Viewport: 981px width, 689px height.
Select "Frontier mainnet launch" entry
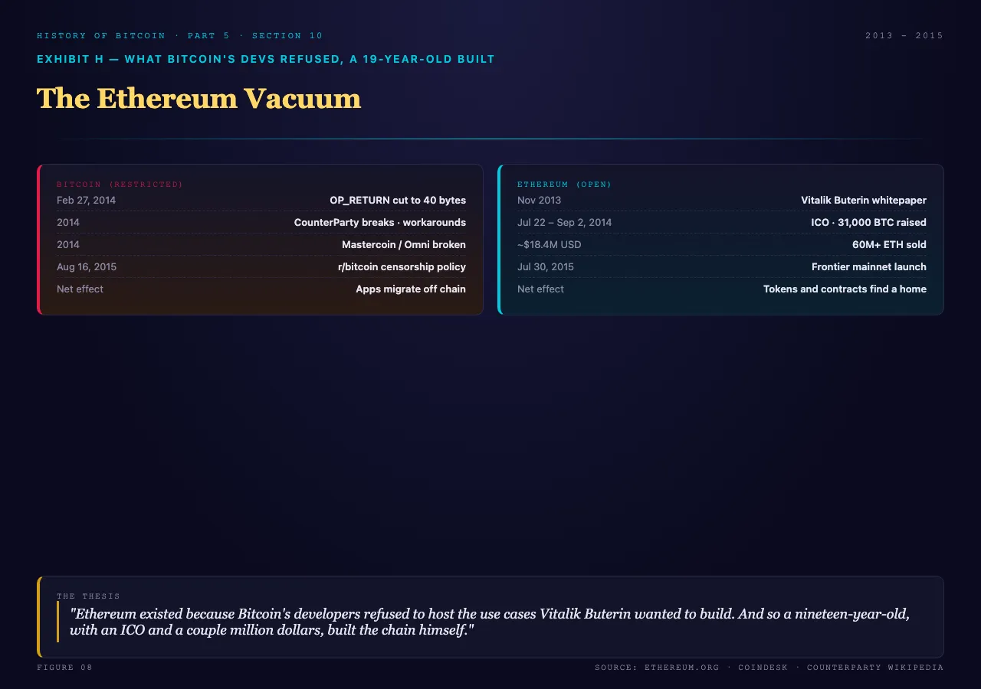coord(869,267)
